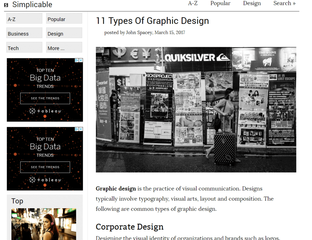This screenshot has height=240, width=312.
Task: Close the second Tableau ad
Action: (x=81, y=129)
